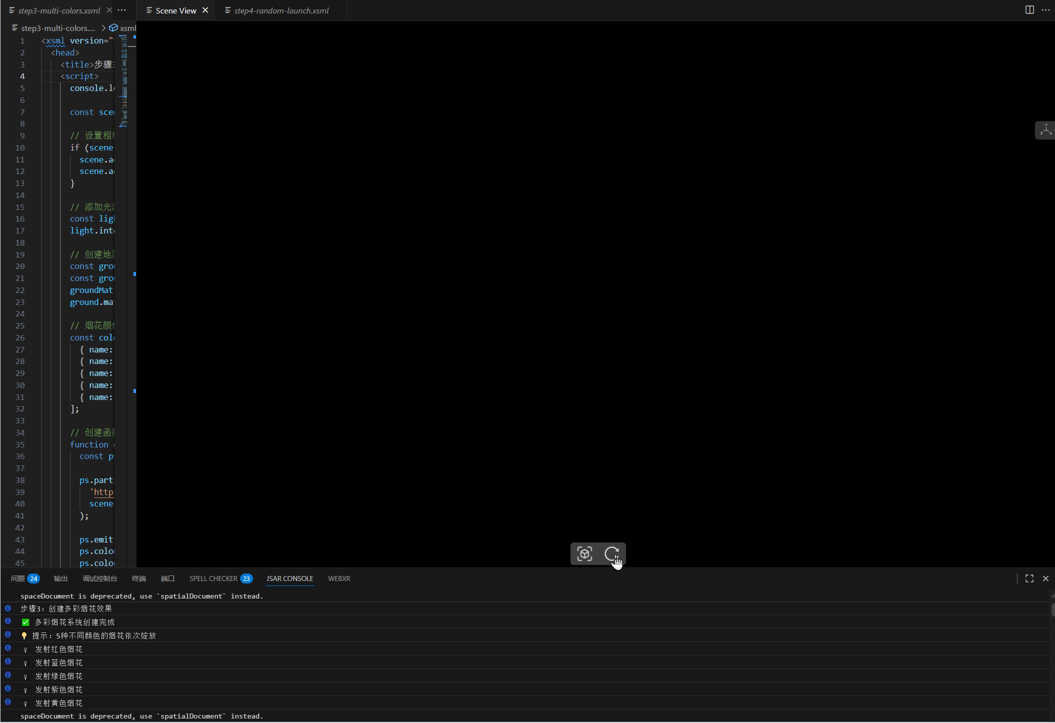The width and height of the screenshot is (1055, 723).
Task: Click the 3D cube focus-view icon
Action: tap(584, 553)
